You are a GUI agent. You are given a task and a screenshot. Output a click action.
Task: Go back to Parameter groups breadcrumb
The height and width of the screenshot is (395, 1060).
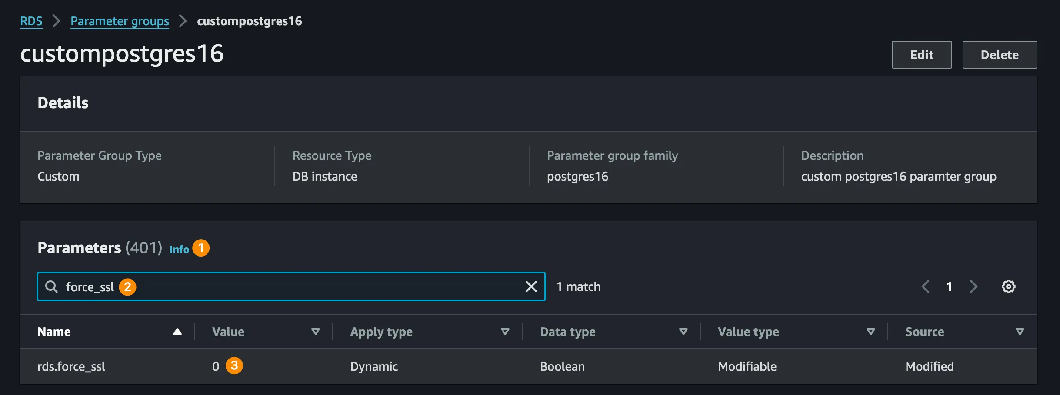(x=120, y=21)
